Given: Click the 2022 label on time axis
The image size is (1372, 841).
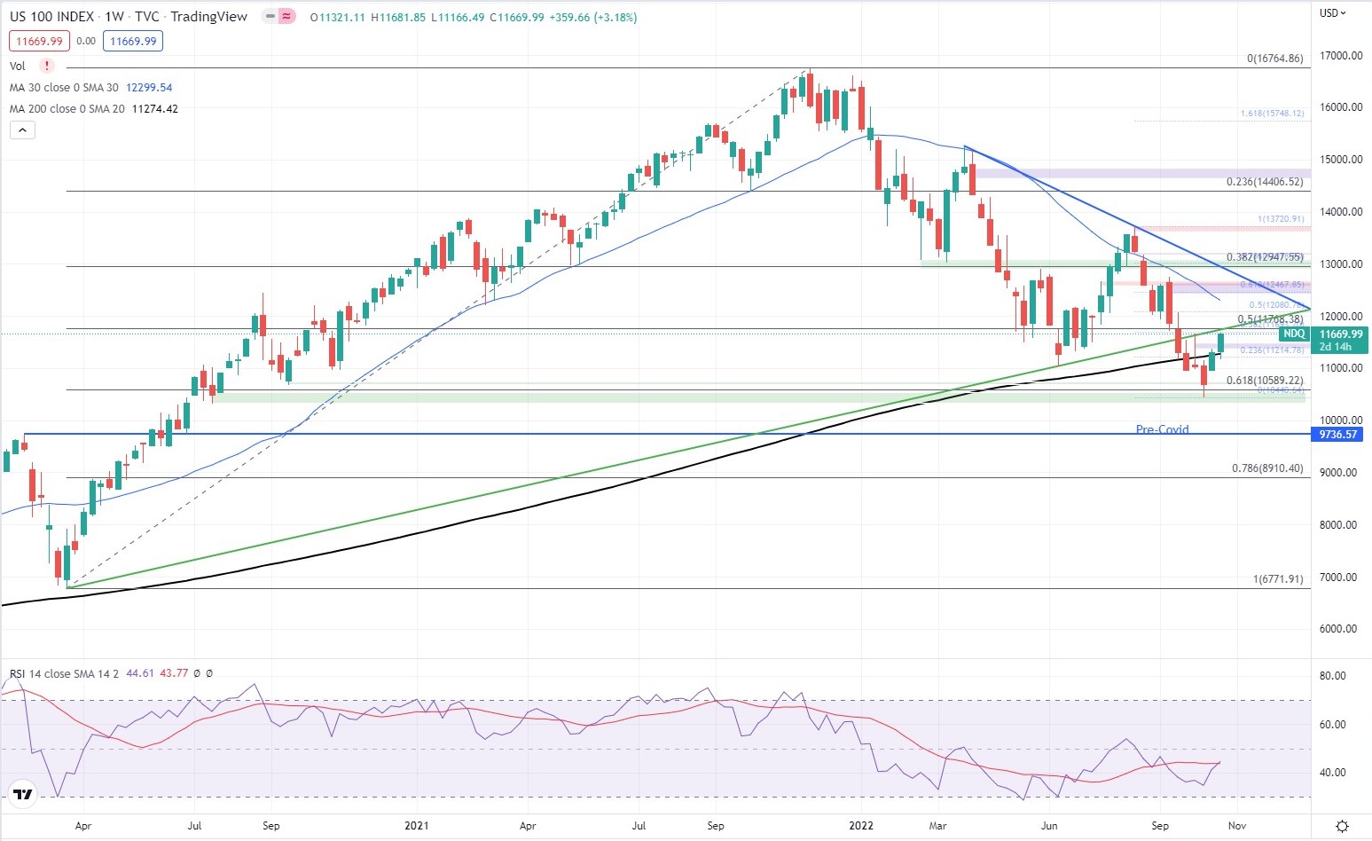Looking at the screenshot, I should 860,826.
